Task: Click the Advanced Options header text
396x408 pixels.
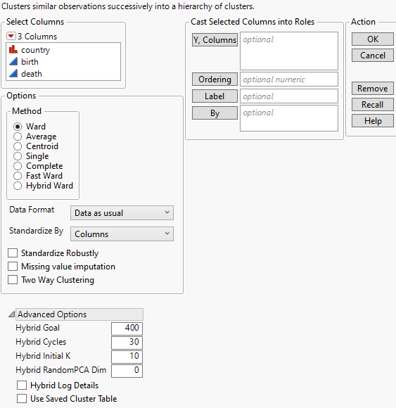Action: (52, 314)
